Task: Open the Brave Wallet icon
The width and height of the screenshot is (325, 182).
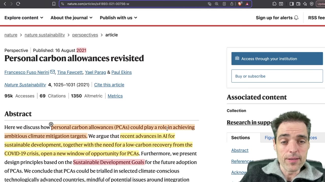Action: click(298, 4)
